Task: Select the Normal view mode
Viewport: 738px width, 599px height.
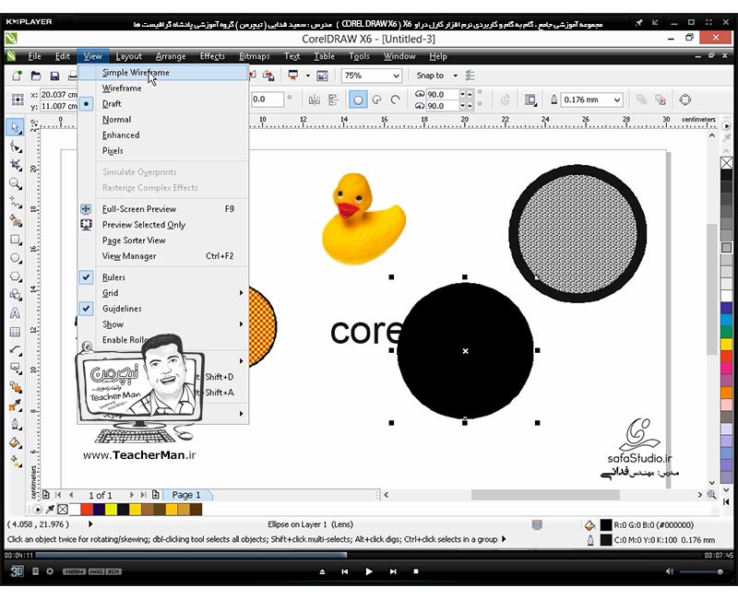Action: coord(163,120)
